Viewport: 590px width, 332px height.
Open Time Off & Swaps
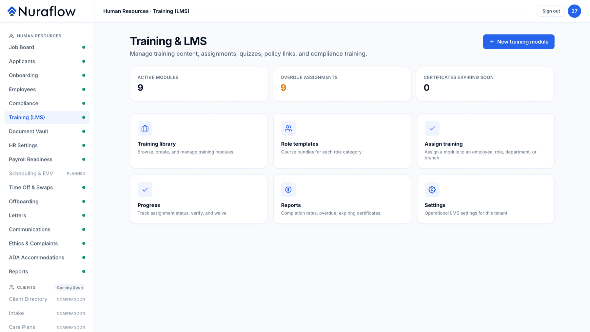coord(47,187)
